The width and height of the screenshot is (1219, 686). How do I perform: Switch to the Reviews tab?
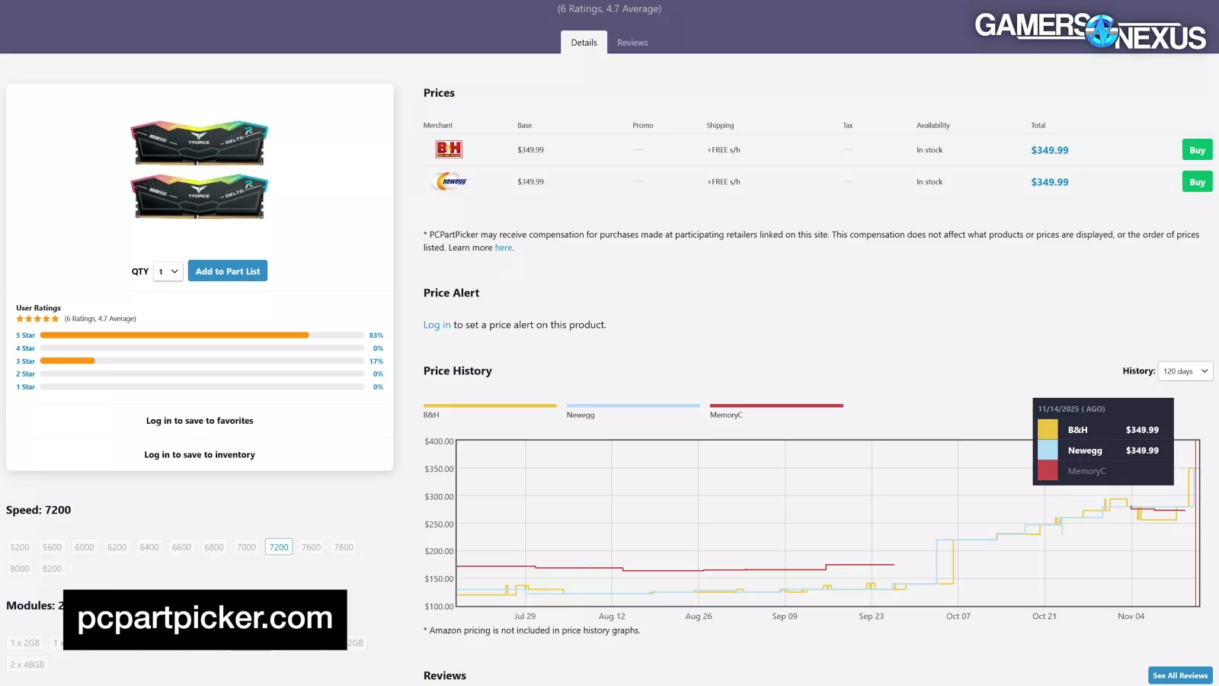(x=632, y=43)
